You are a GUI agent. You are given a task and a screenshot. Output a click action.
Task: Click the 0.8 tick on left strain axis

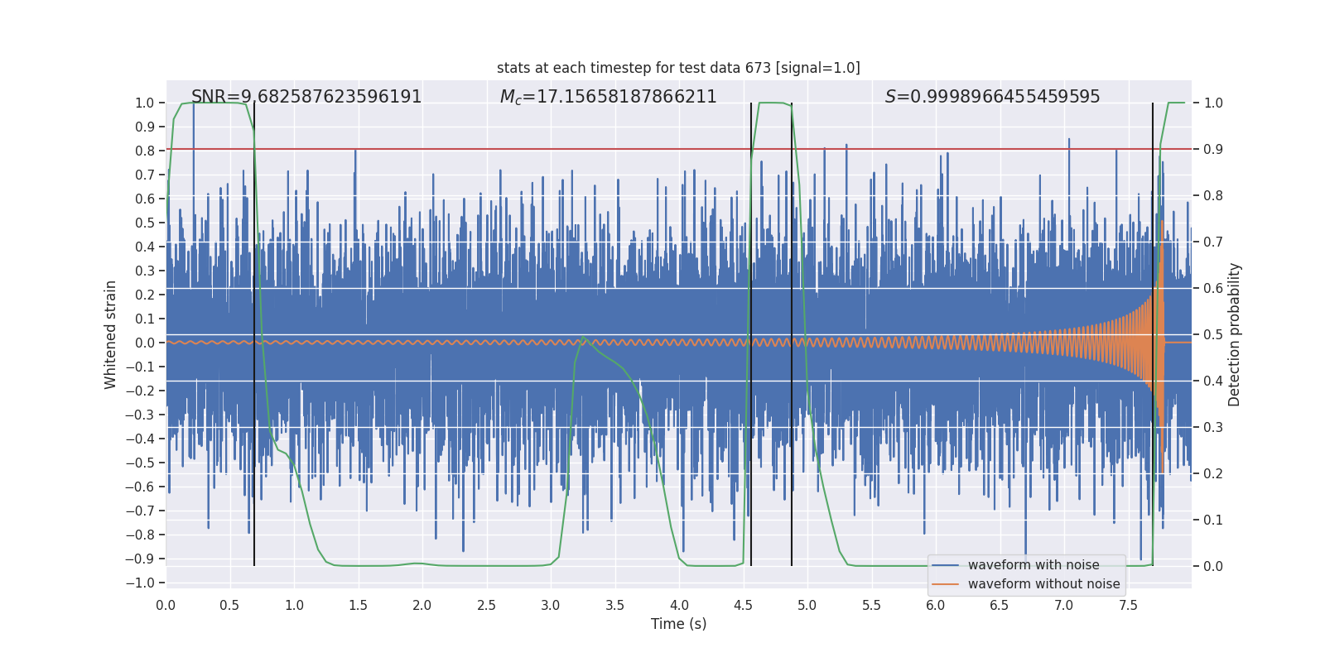[145, 151]
